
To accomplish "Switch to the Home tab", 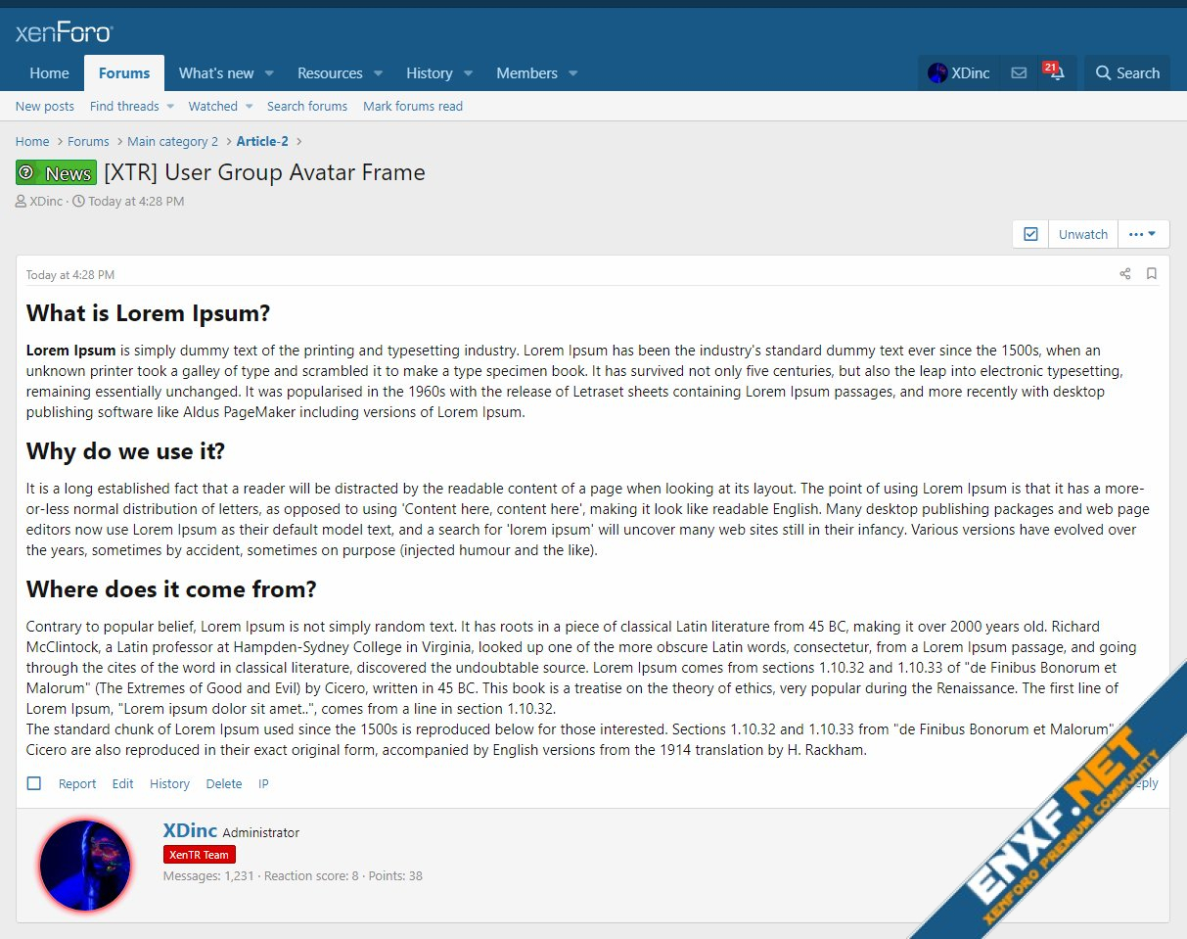I will pyautogui.click(x=49, y=73).
